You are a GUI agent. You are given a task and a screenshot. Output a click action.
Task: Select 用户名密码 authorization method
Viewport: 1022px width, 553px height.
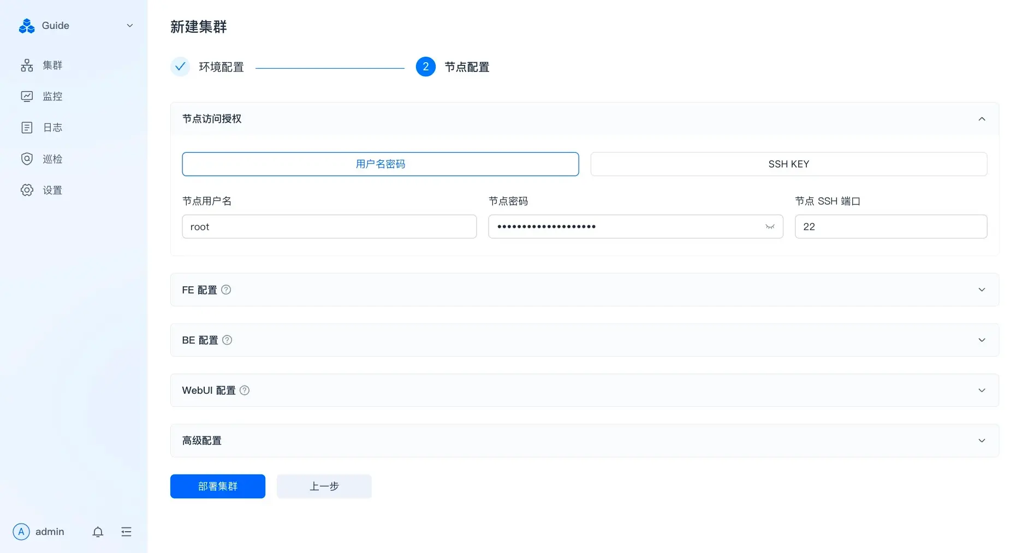point(381,164)
